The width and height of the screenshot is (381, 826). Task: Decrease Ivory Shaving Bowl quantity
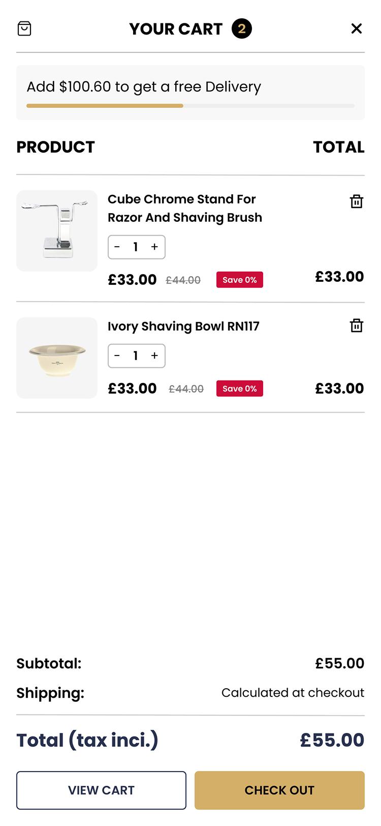[x=117, y=356]
